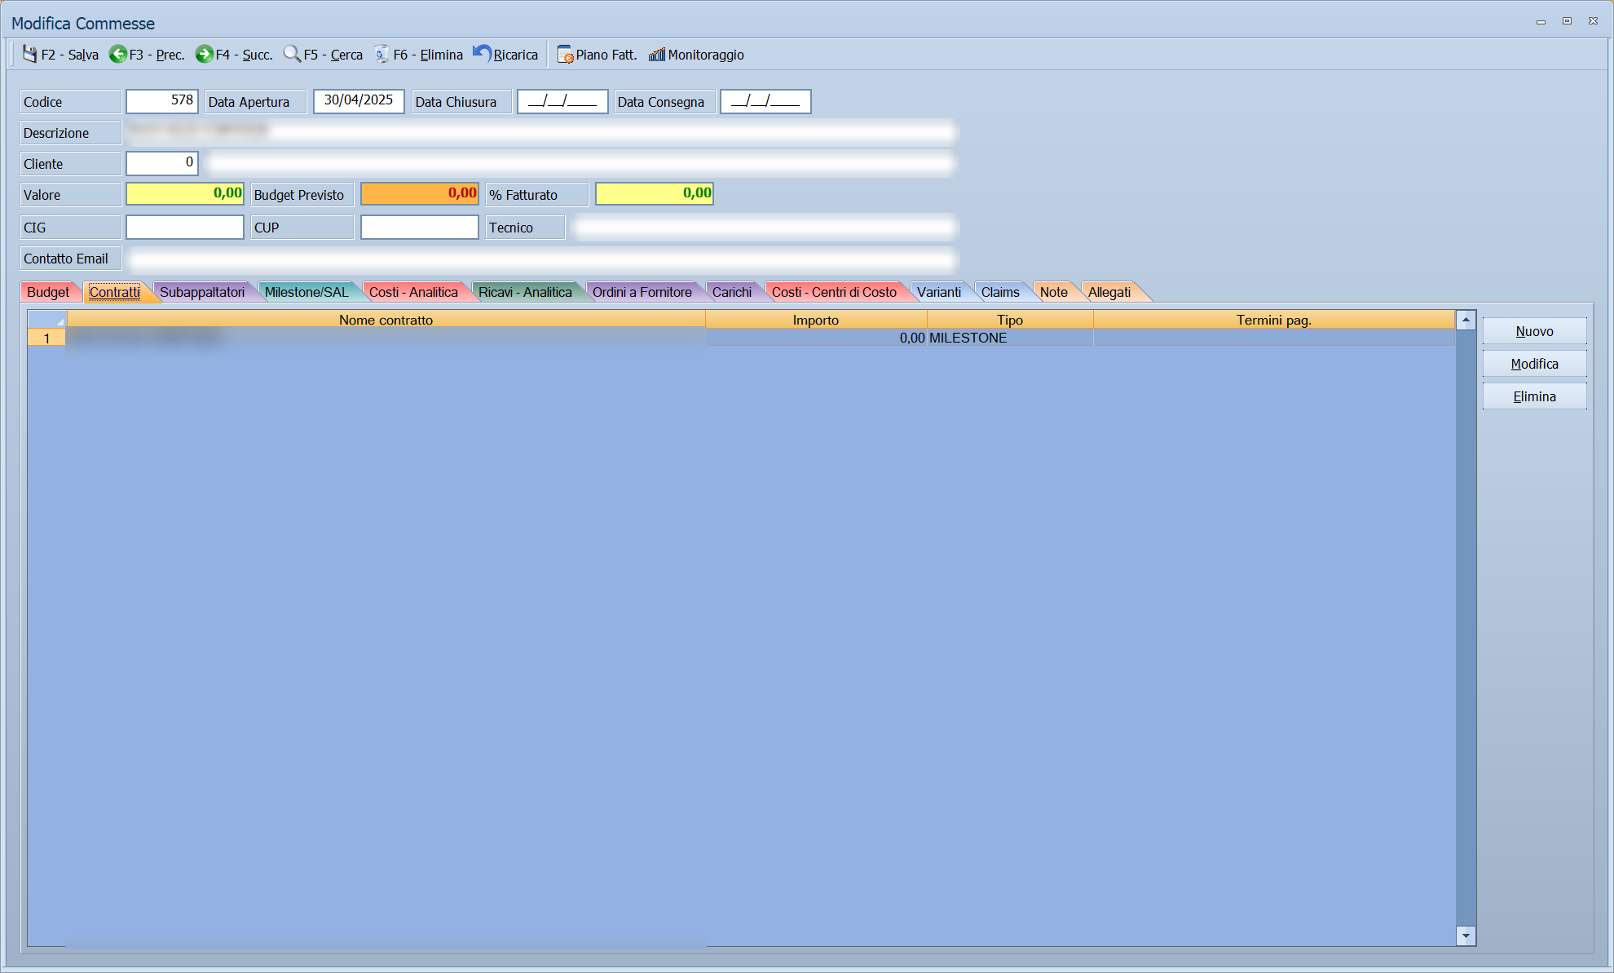The image size is (1614, 973).
Task: Click the Modifica button
Action: pos(1534,364)
